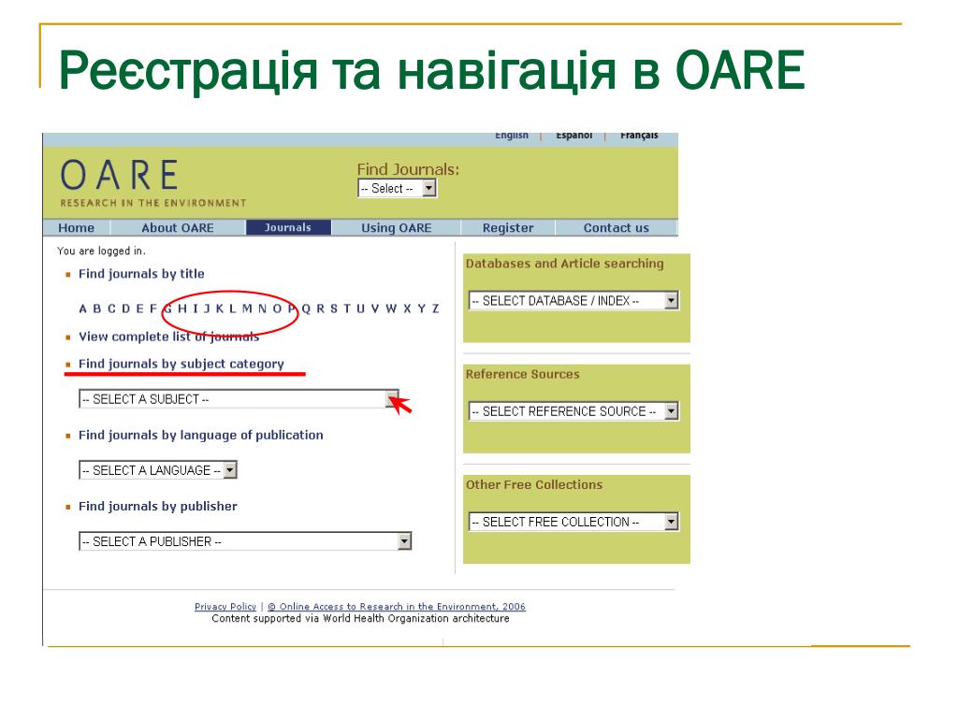Click the OARE logo

tap(152, 182)
